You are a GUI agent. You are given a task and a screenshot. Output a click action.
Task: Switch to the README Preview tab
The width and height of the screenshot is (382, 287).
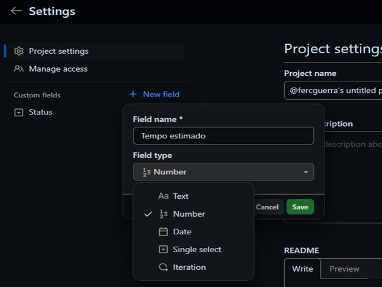click(x=344, y=269)
